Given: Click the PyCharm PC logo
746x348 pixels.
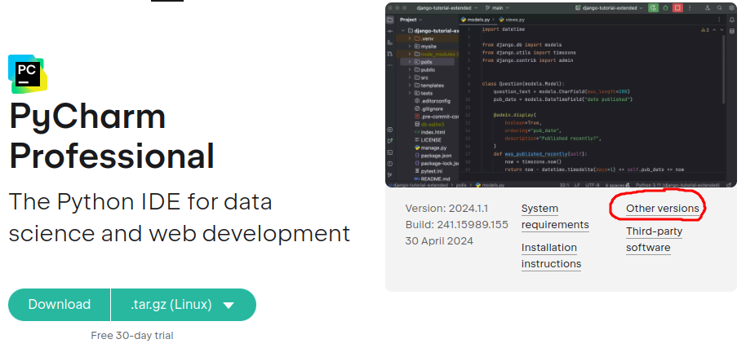Looking at the screenshot, I should coord(28,73).
